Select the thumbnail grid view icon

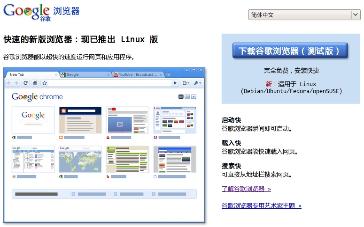(x=181, y=97)
